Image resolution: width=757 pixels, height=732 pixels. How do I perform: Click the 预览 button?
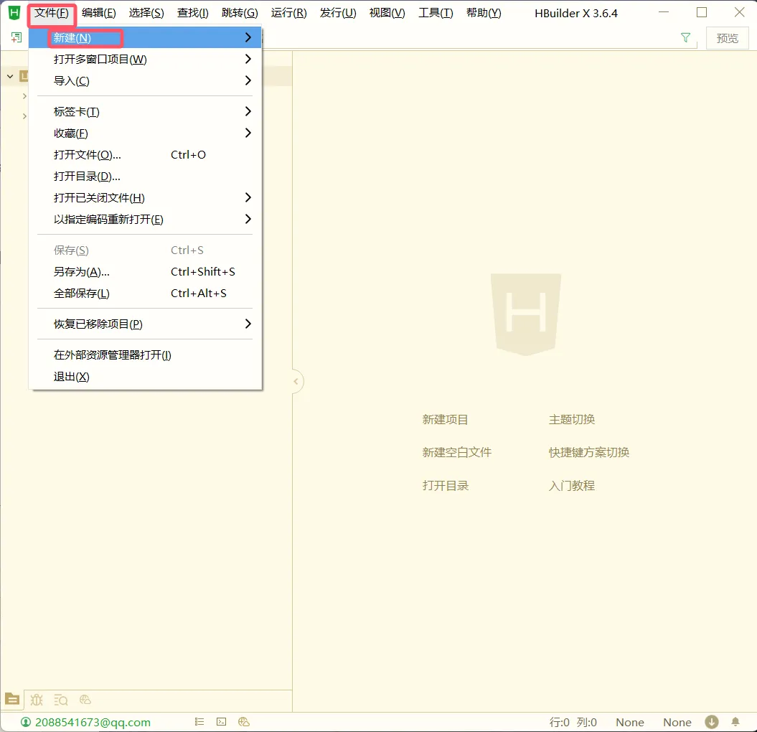click(x=728, y=38)
